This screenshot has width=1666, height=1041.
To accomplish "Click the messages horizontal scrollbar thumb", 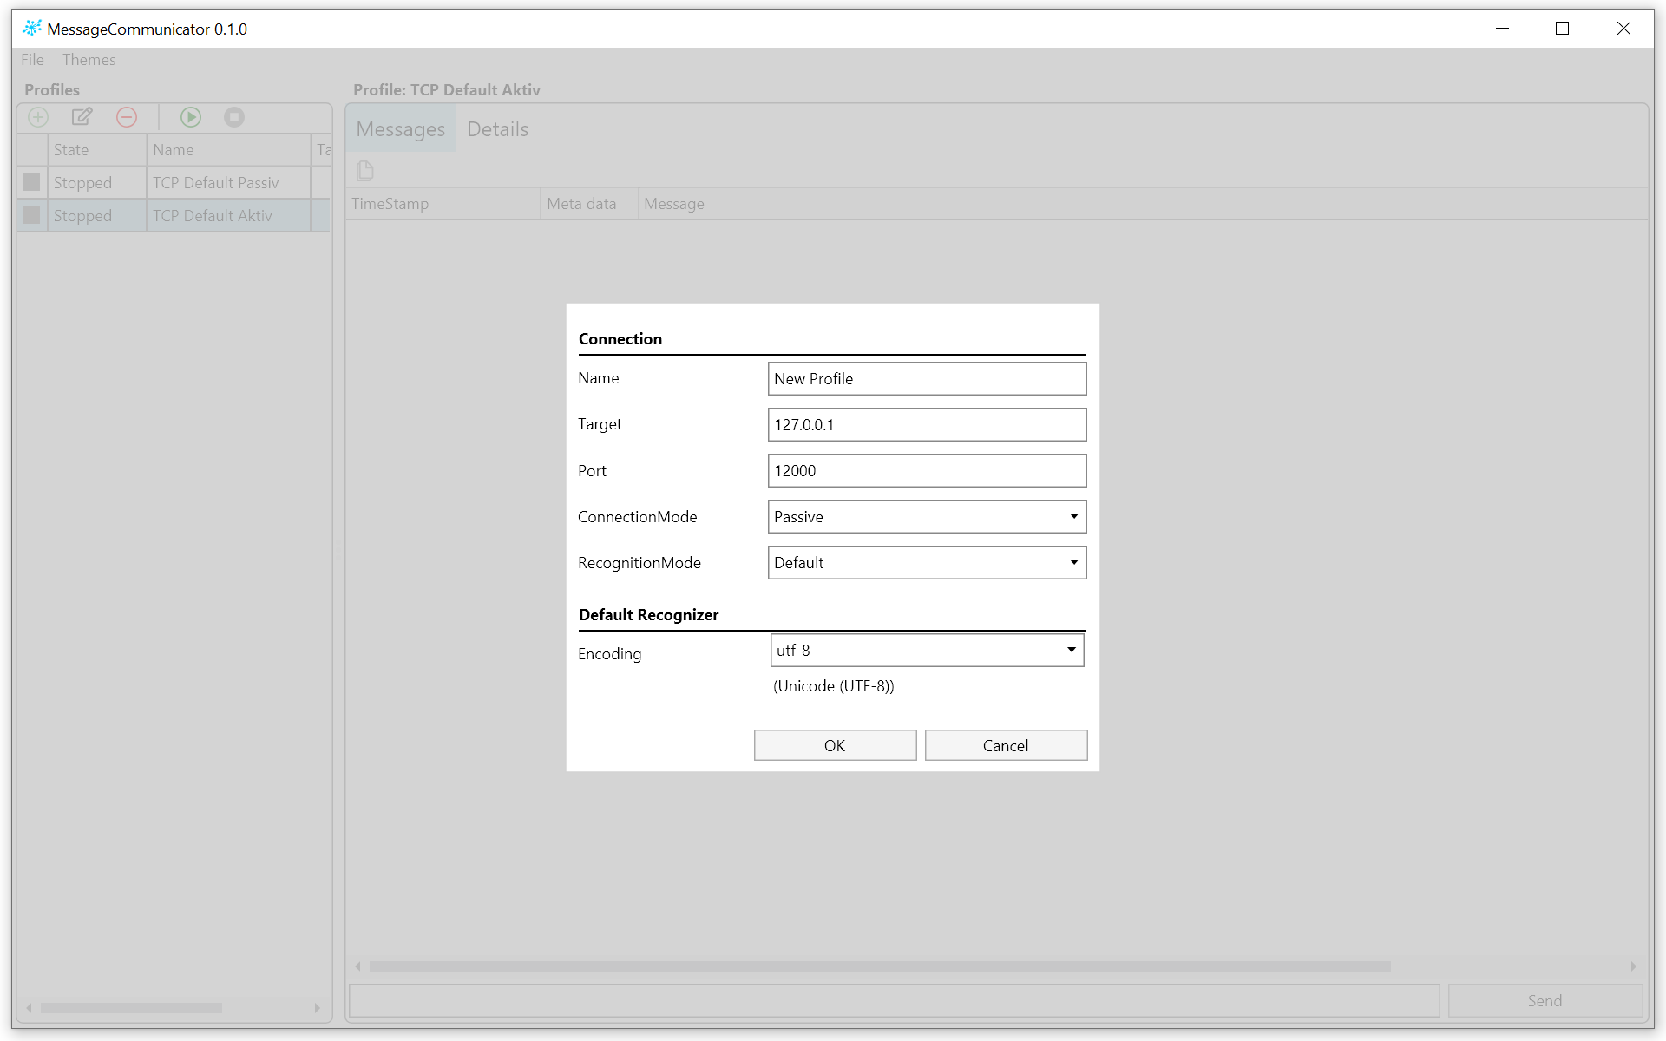I will [879, 966].
